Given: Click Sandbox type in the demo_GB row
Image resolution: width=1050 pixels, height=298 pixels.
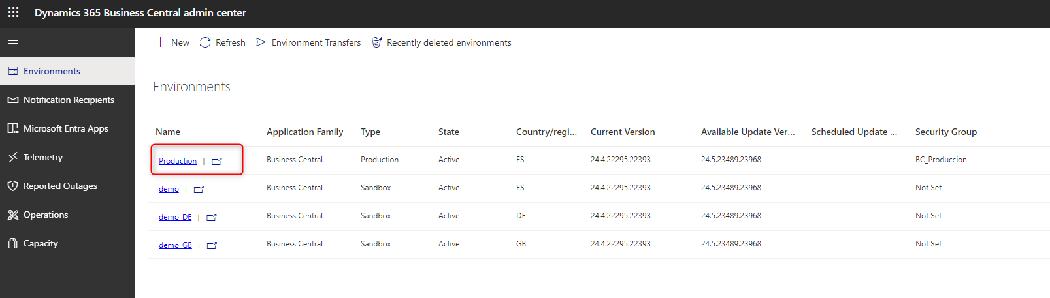Looking at the screenshot, I should click(376, 244).
